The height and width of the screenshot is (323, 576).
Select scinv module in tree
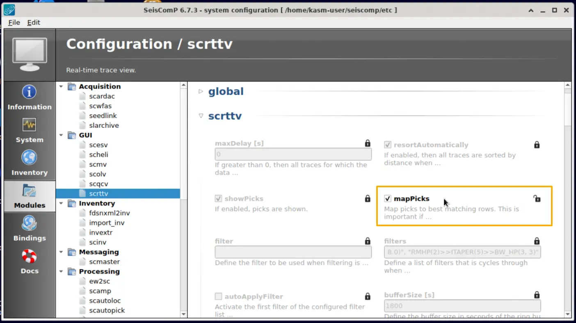pos(98,242)
